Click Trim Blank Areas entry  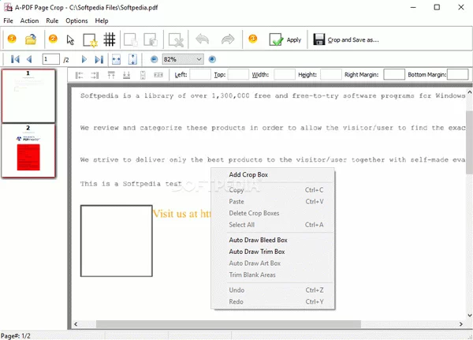tap(273, 275)
